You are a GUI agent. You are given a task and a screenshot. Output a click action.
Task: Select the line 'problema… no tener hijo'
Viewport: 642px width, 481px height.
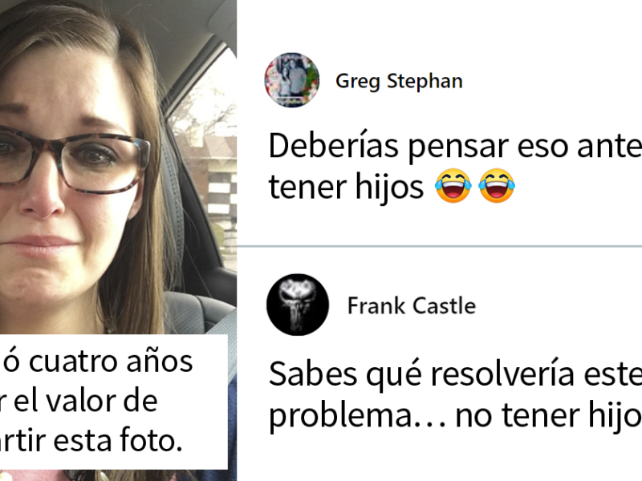[x=455, y=415]
